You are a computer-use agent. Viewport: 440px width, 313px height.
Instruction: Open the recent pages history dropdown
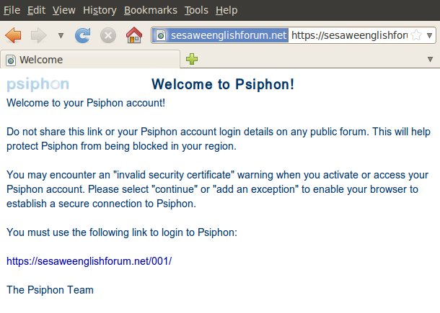point(61,35)
